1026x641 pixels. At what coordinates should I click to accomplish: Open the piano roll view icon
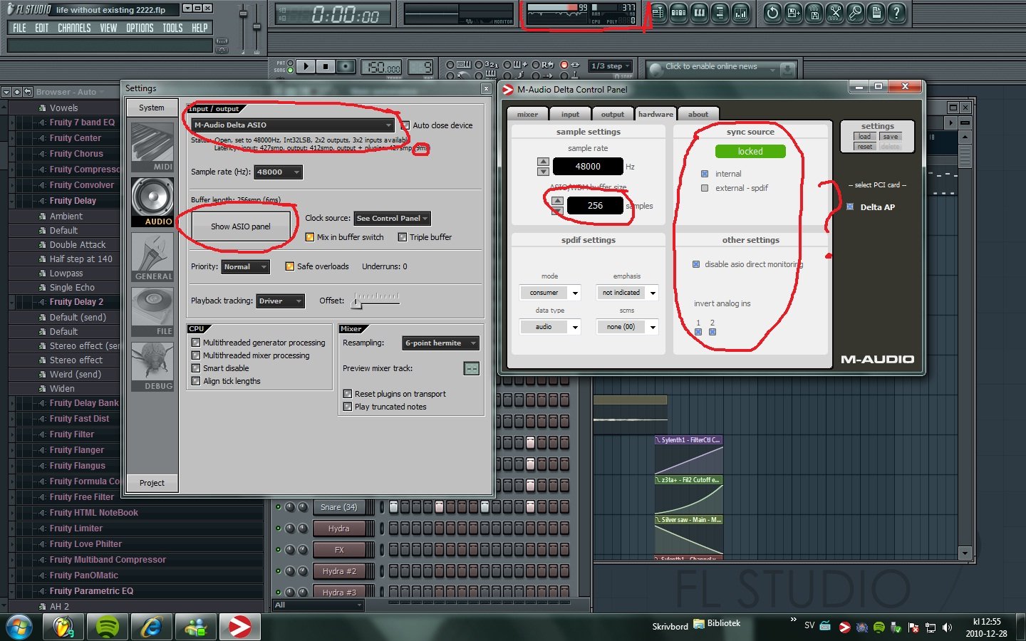coord(699,13)
